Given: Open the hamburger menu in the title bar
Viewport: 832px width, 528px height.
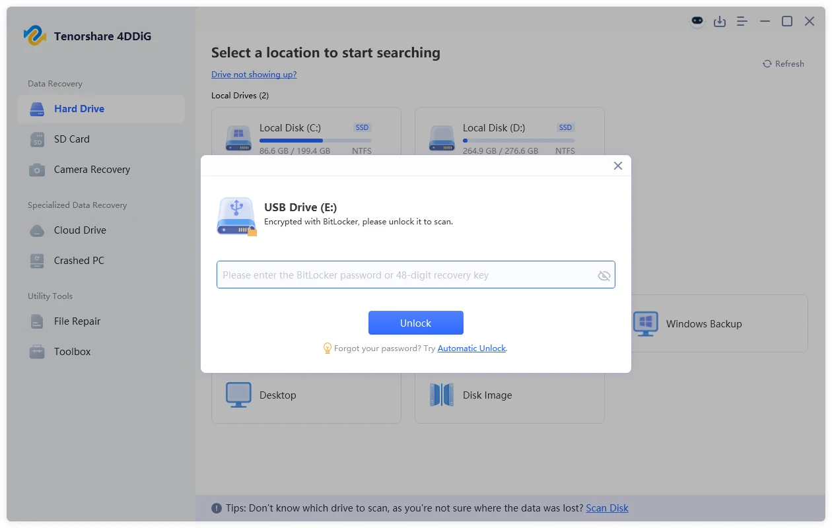Looking at the screenshot, I should pos(742,21).
